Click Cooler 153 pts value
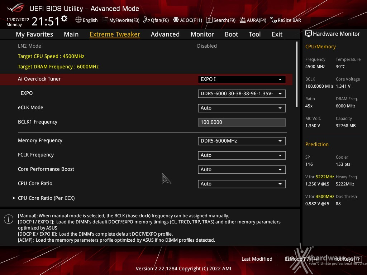Screen dimensions: 367x275 click(343, 164)
